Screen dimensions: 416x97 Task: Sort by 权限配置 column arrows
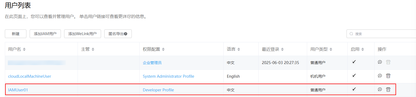pyautogui.click(x=163, y=49)
